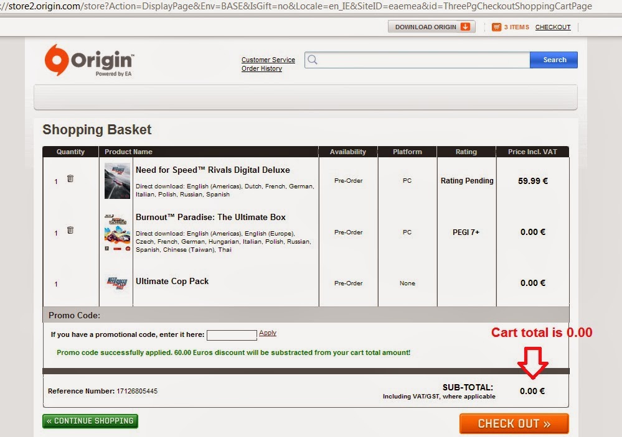Click the promo code success message
The image size is (622, 437).
(x=233, y=352)
